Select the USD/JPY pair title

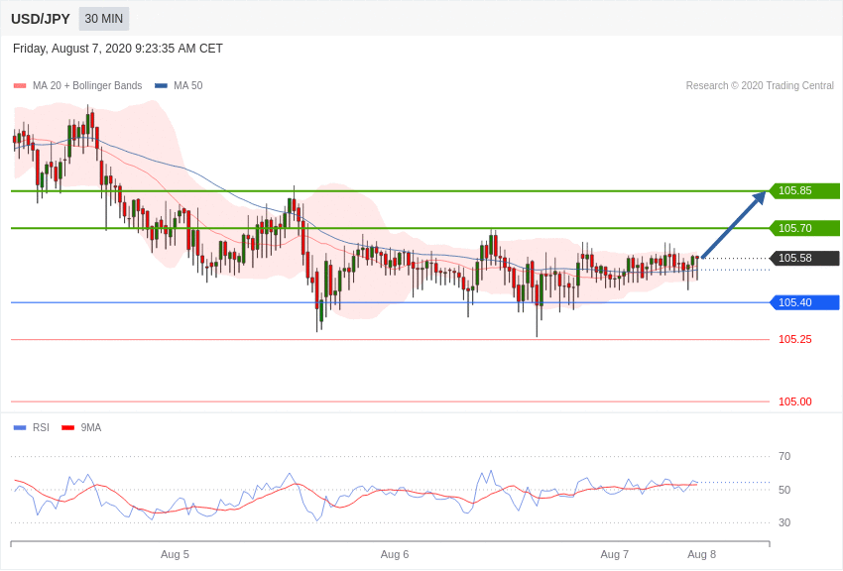coord(41,19)
